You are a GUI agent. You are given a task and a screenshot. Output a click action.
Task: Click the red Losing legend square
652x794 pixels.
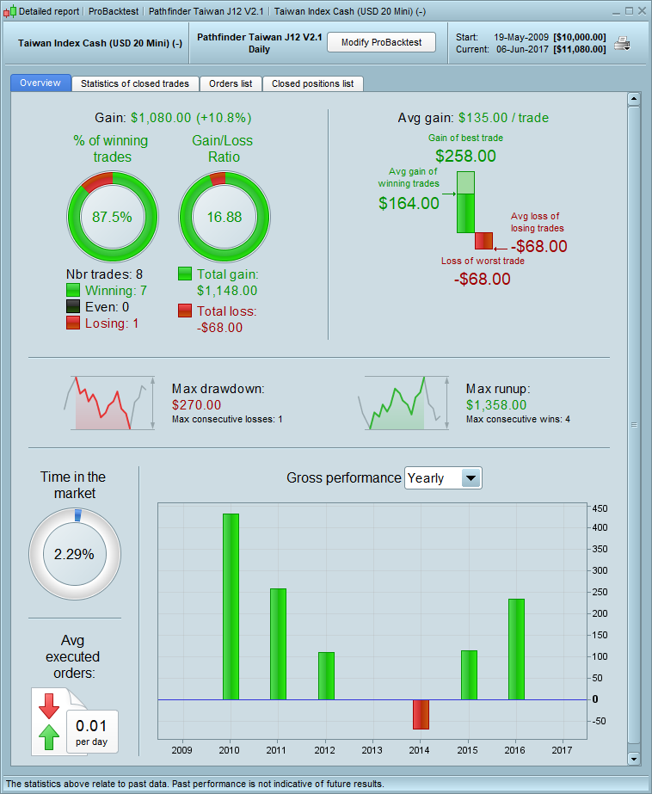coord(73,323)
